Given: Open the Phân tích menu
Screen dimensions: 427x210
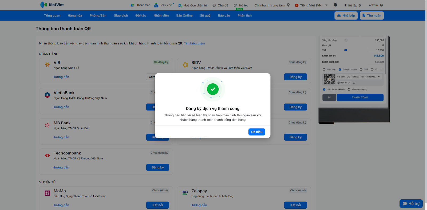Looking at the screenshot, I should [x=245, y=15].
